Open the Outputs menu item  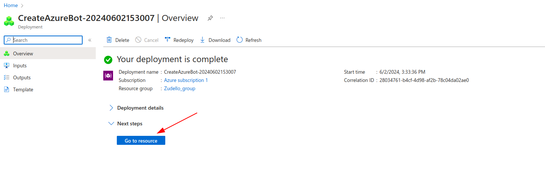pyautogui.click(x=48, y=77)
